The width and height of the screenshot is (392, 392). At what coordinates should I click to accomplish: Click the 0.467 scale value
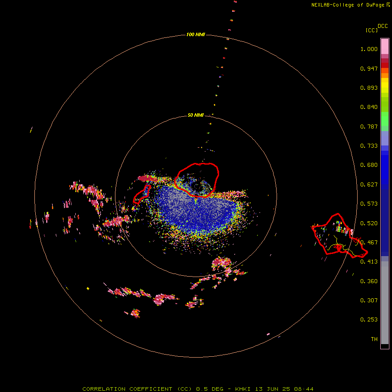[x=369, y=243]
